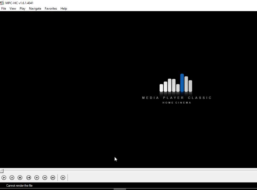Open the Favorites menu
Viewport: 257px width, 190px height.
pos(51,9)
